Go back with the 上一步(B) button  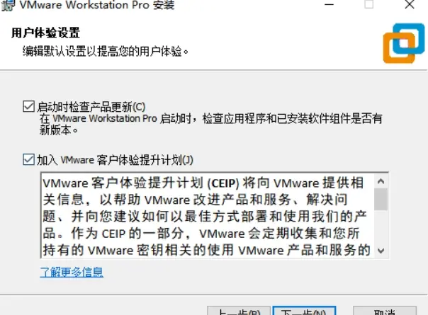point(239,311)
